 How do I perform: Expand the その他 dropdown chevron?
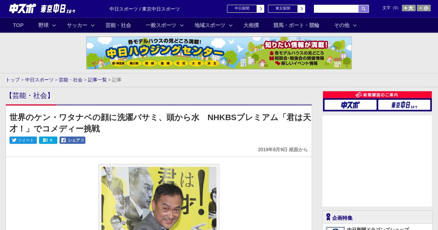(x=355, y=25)
